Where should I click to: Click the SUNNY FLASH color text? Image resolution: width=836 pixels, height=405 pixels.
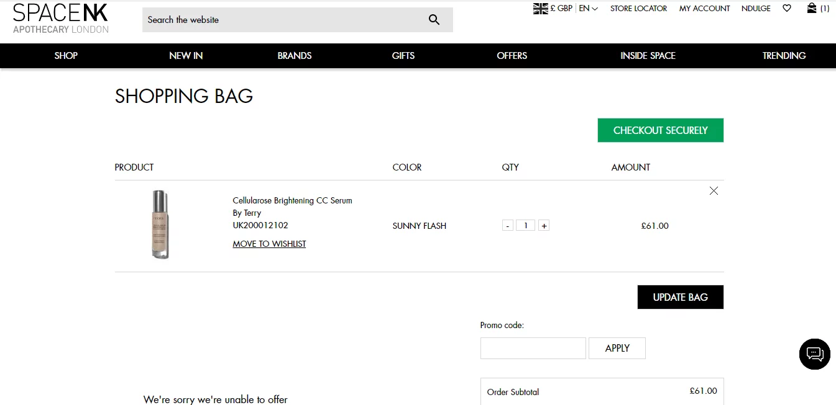coord(420,226)
